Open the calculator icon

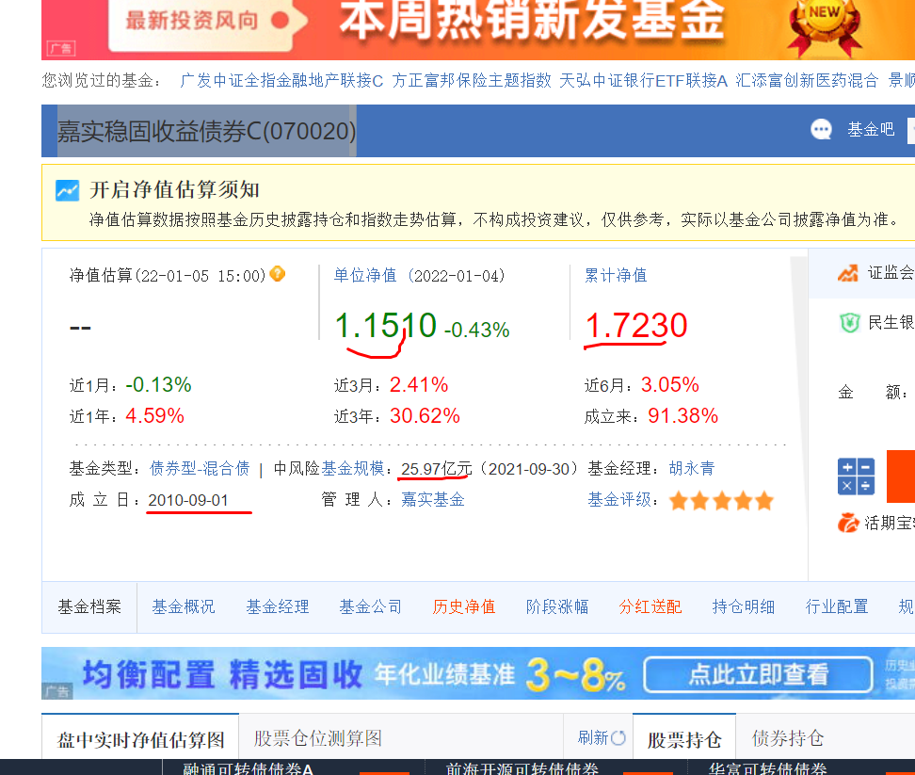click(x=856, y=476)
